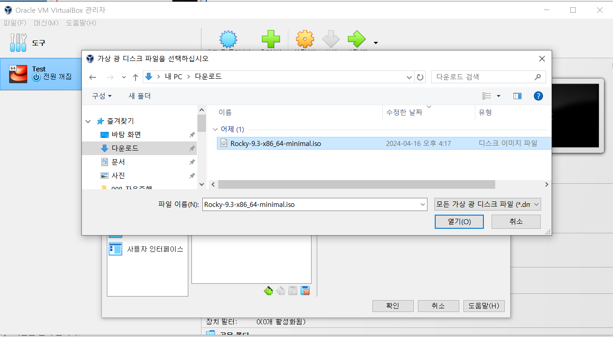
Task: Toggle the preview pane icon
Action: pyautogui.click(x=517, y=96)
